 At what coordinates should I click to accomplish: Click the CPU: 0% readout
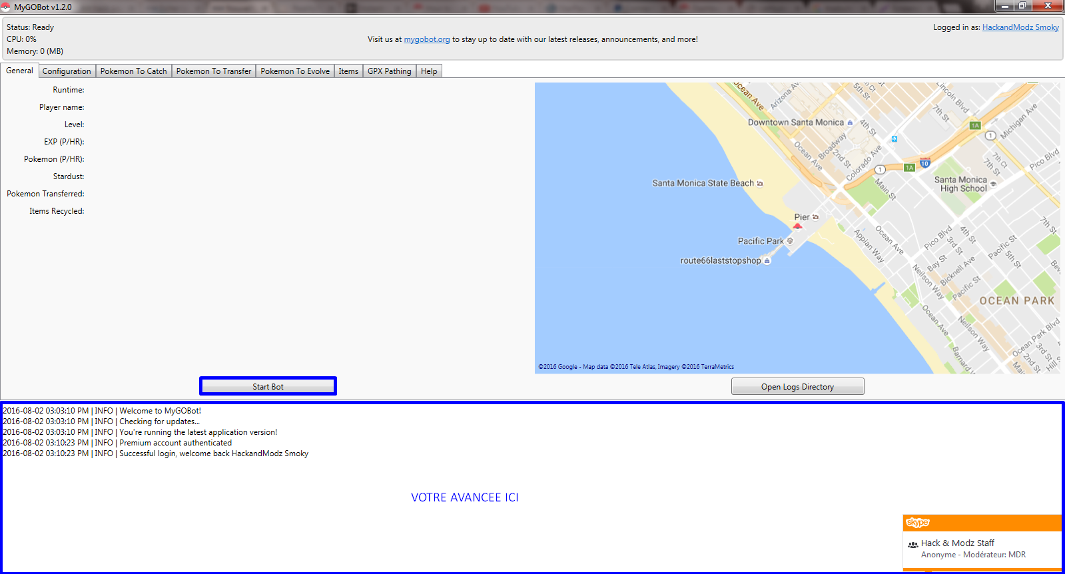22,39
